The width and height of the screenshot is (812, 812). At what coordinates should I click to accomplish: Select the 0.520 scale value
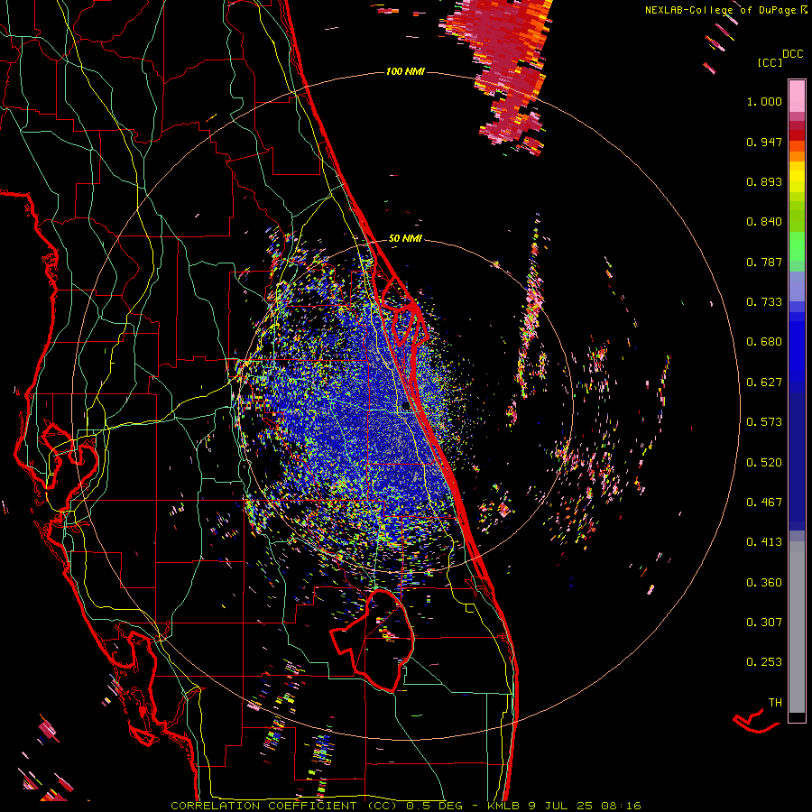click(x=764, y=463)
